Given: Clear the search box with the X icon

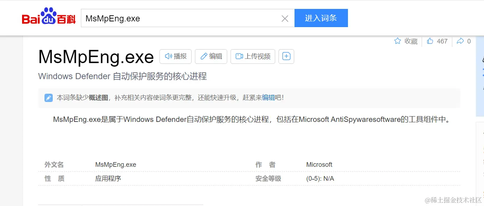Looking at the screenshot, I should 285,19.
